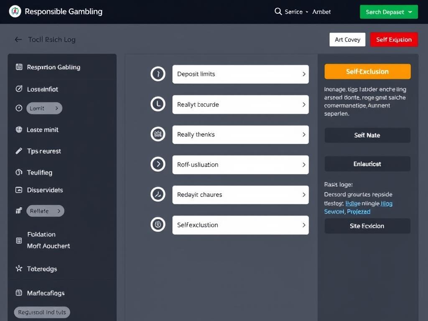Open search via the magnifier icon
The image size is (428, 321).
point(278,12)
